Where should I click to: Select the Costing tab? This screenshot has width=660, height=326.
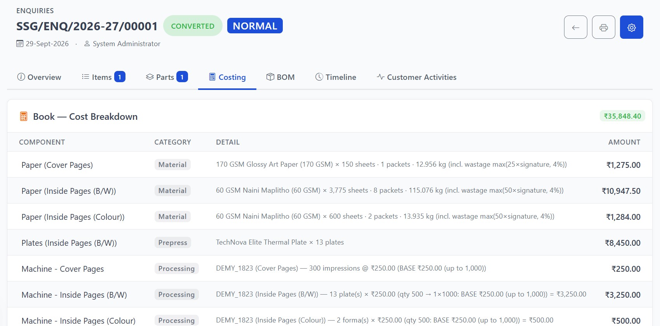(x=227, y=77)
